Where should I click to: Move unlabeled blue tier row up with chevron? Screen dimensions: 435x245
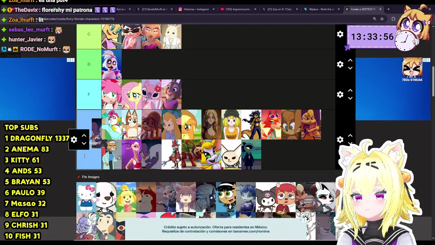[x=350, y=135]
